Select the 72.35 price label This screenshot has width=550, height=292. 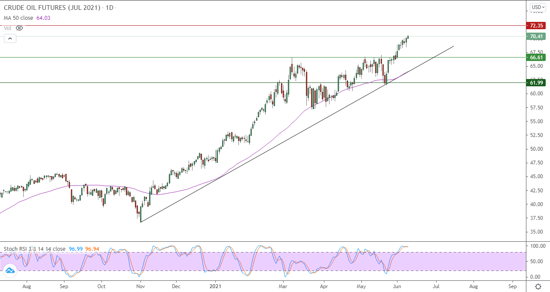click(x=536, y=26)
